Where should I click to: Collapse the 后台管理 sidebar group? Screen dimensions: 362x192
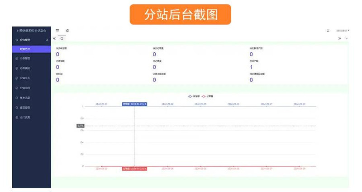click(x=47, y=40)
